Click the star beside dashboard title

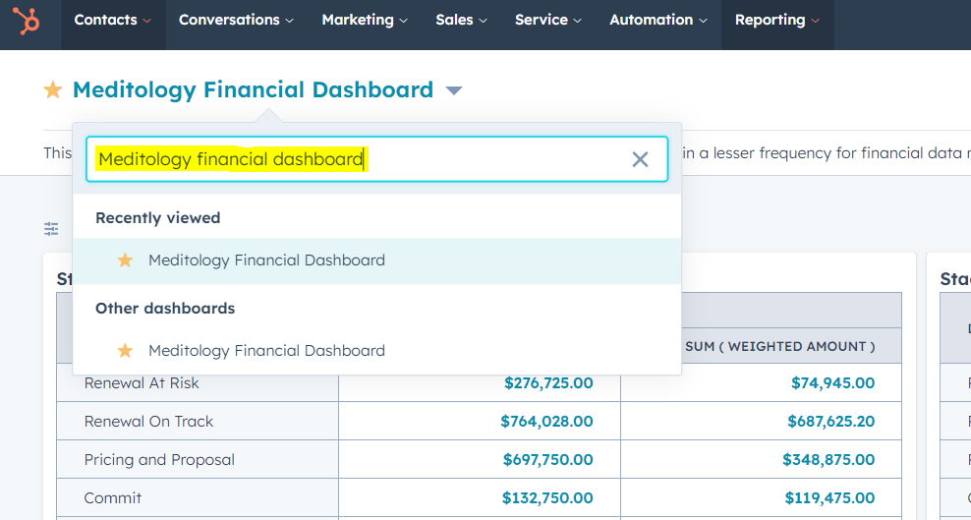[x=53, y=90]
